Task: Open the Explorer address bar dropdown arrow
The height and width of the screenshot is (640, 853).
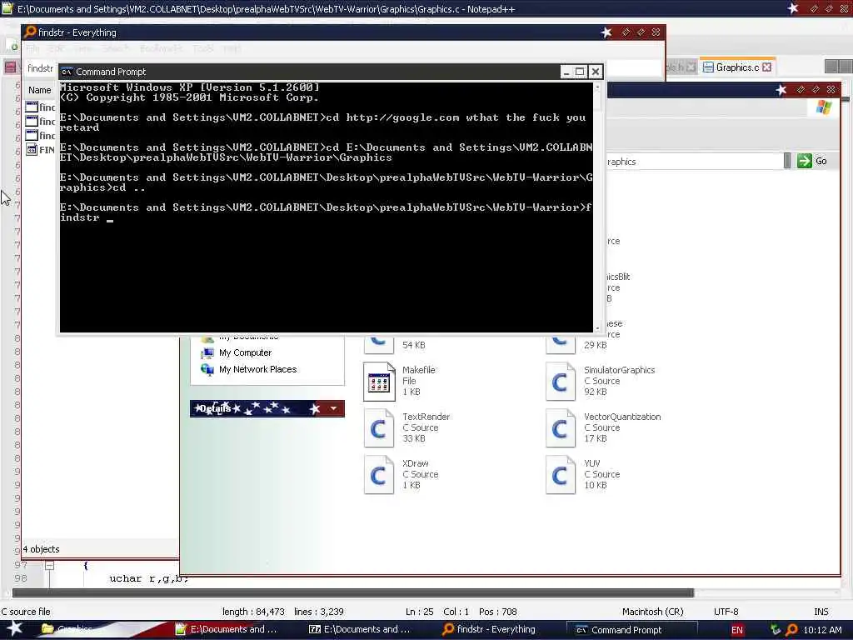Action: (786, 161)
